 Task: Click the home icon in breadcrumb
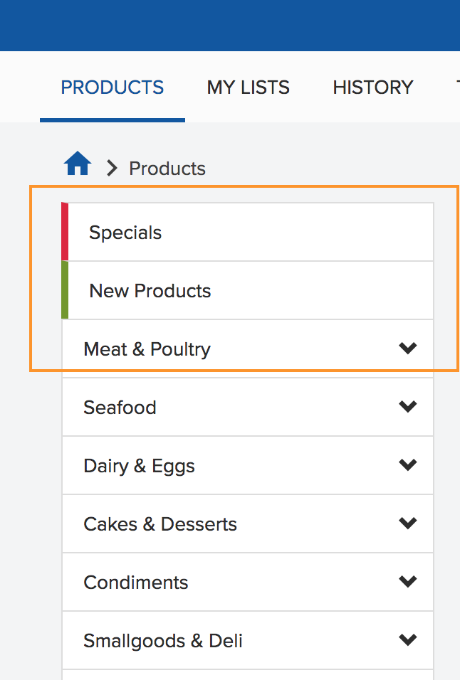78,165
